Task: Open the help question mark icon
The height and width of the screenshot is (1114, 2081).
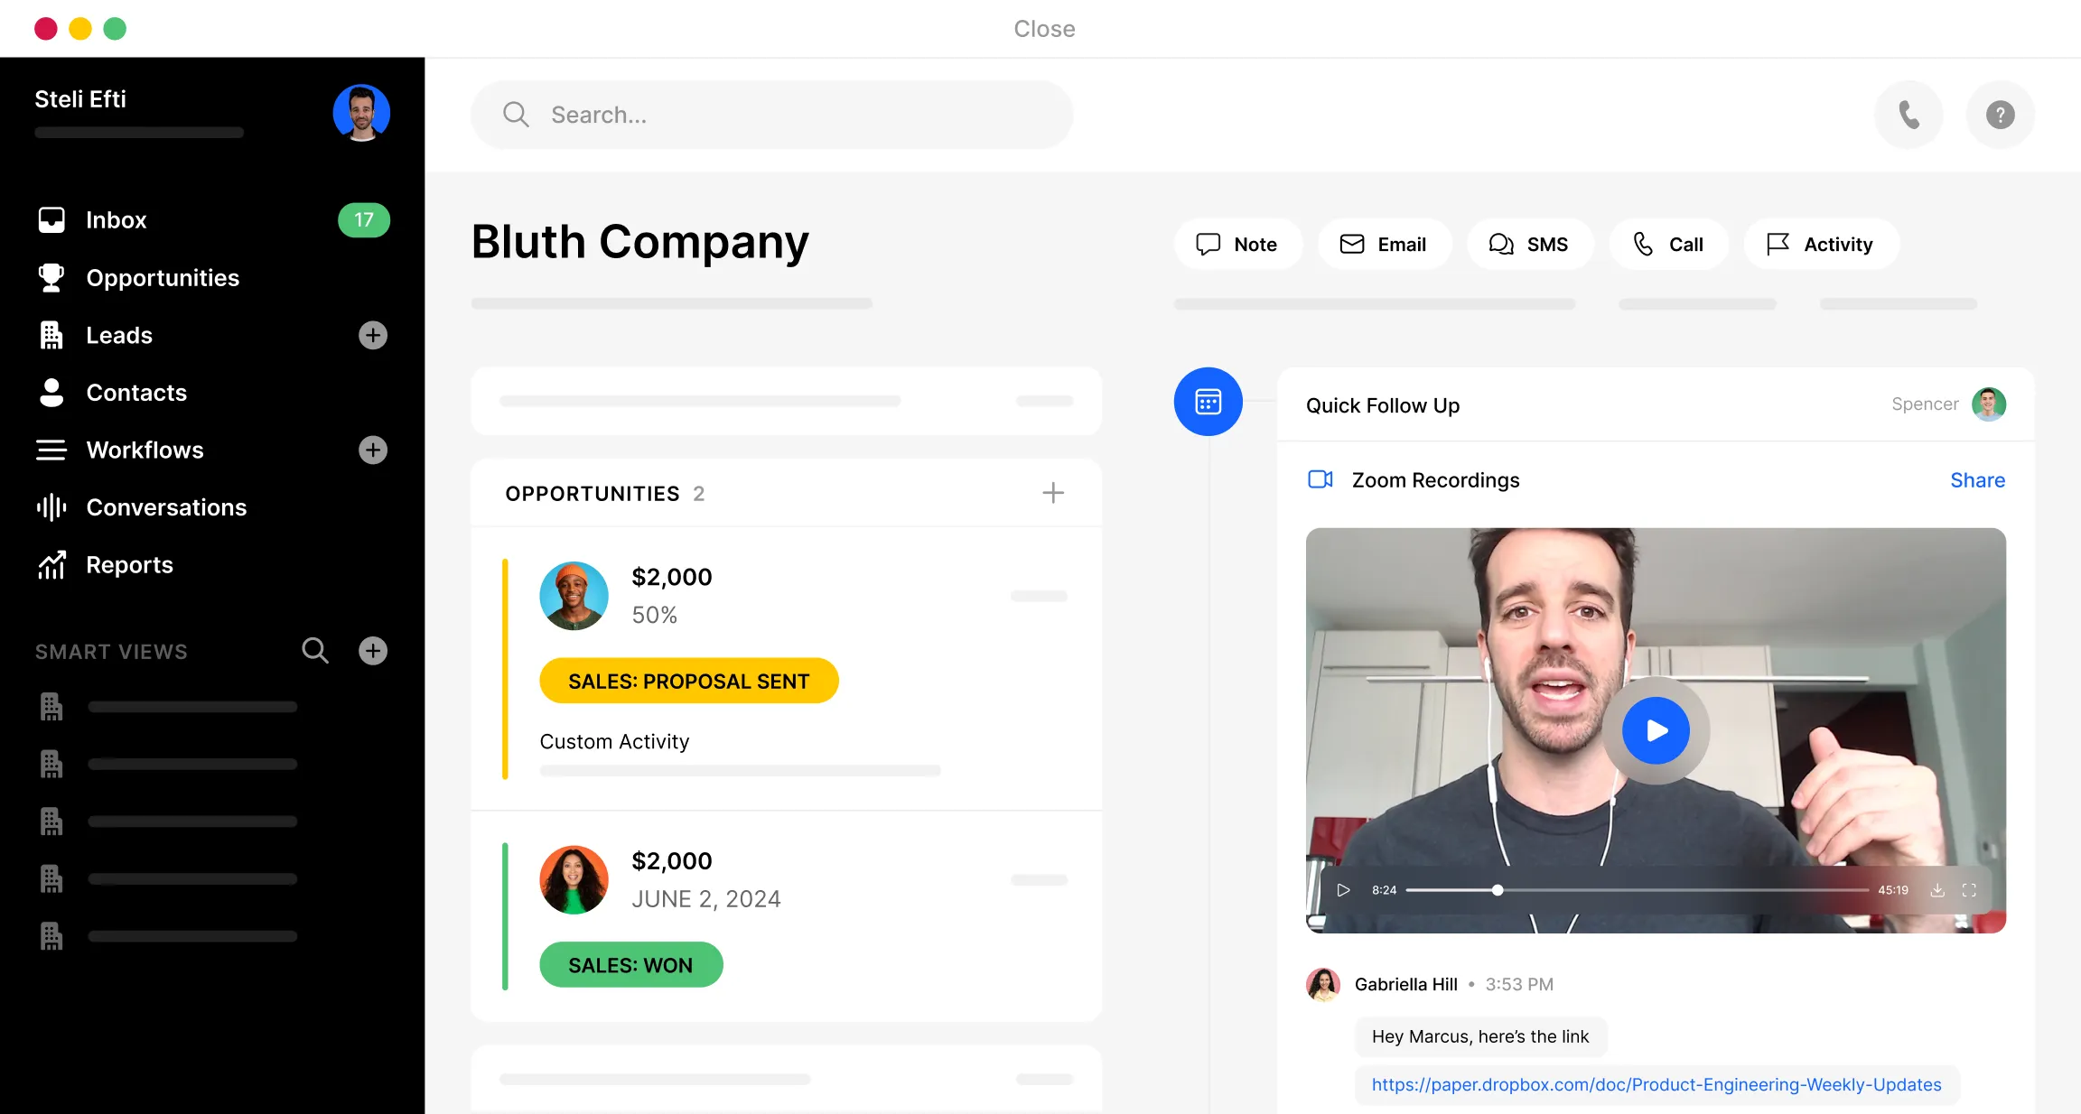Action: coord(2001,115)
